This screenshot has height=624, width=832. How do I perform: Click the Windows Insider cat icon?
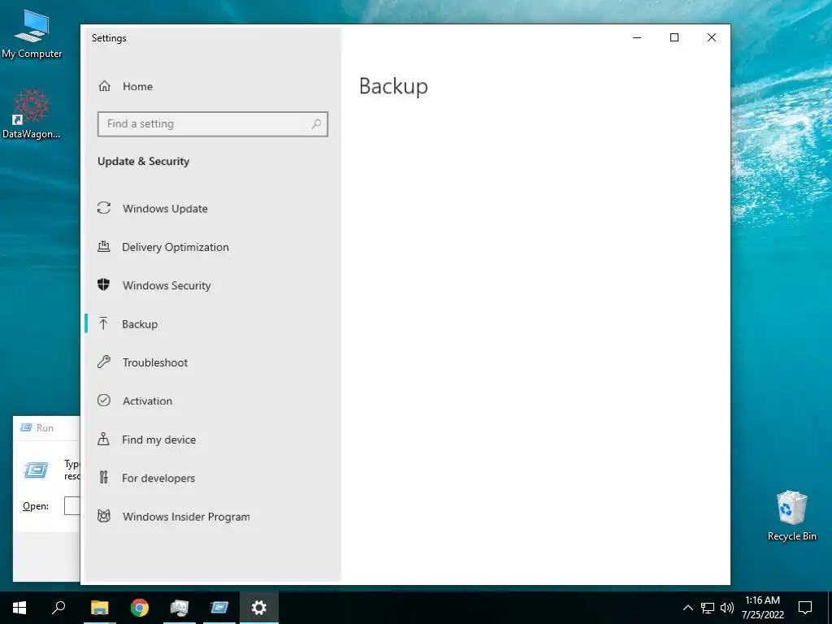tap(104, 516)
